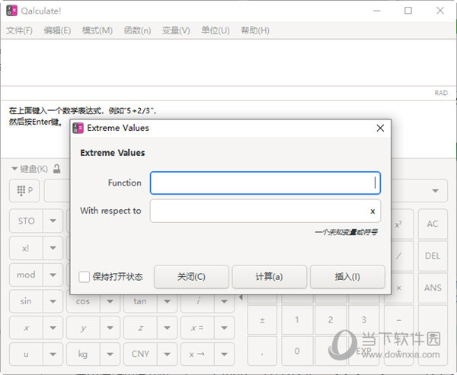The height and width of the screenshot is (375, 457).
Task: Click the 插入(I) button
Action: click(x=347, y=277)
